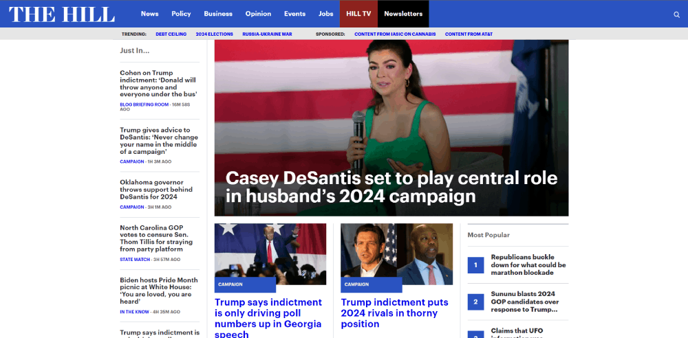Image resolution: width=688 pixels, height=338 pixels.
Task: Click Campaign tag under Oklahoma governor story
Action: click(x=131, y=207)
